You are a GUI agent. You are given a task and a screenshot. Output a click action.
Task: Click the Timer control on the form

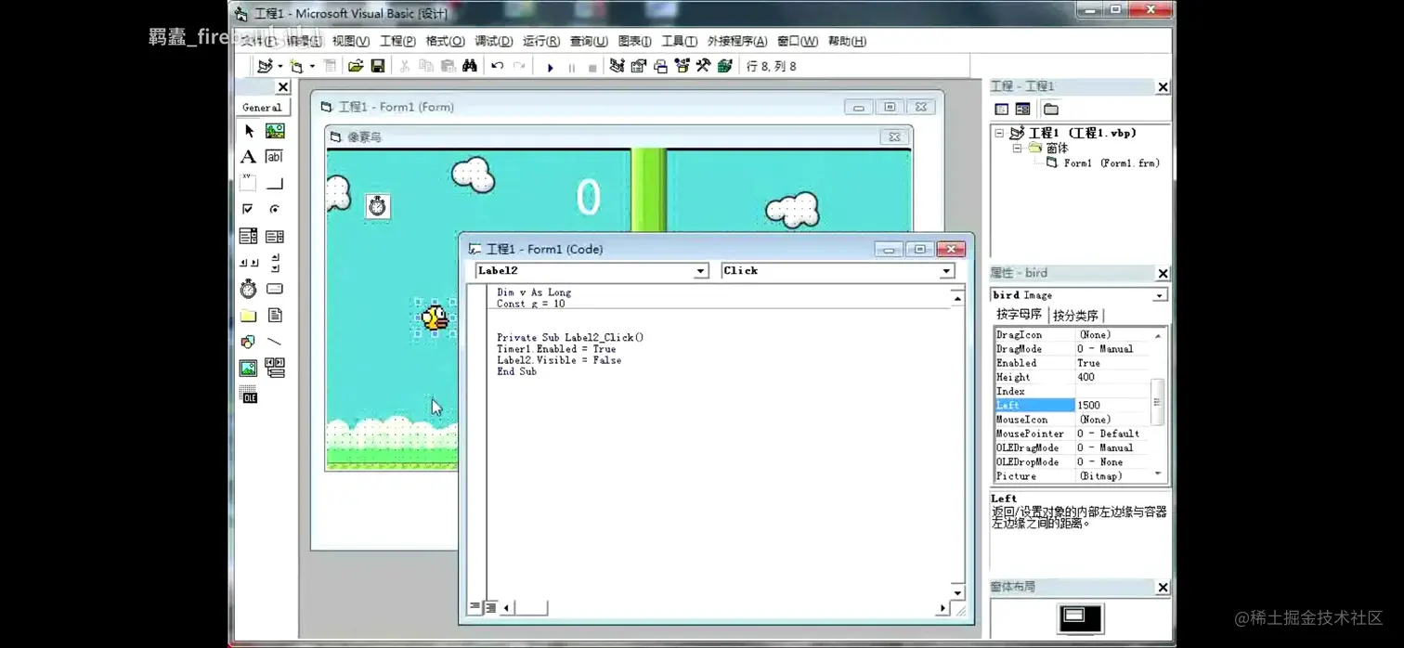377,206
